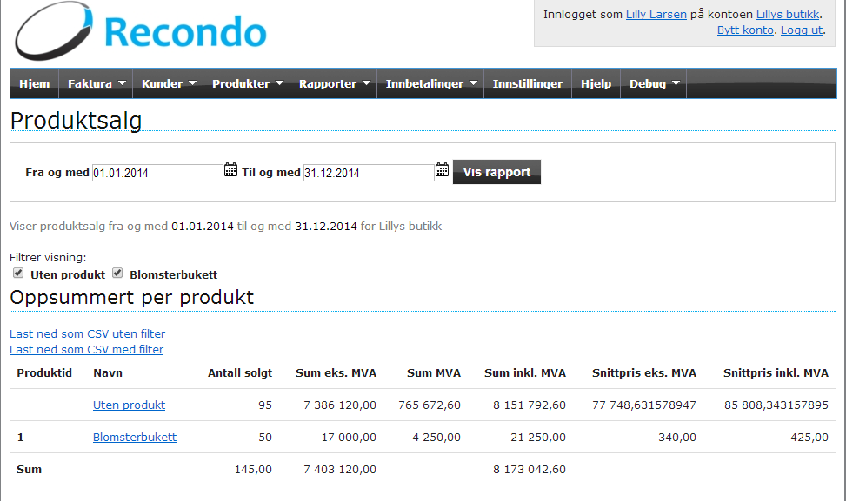Image resolution: width=846 pixels, height=501 pixels.
Task: Click 'Last ned som CSV med filter'
Action: coord(86,349)
